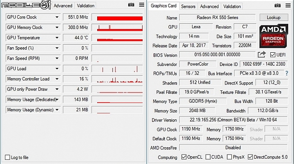Viewport: 294px width, 164px height.
Task: Click the GPU Core Clock graph
Action: (x=117, y=17)
